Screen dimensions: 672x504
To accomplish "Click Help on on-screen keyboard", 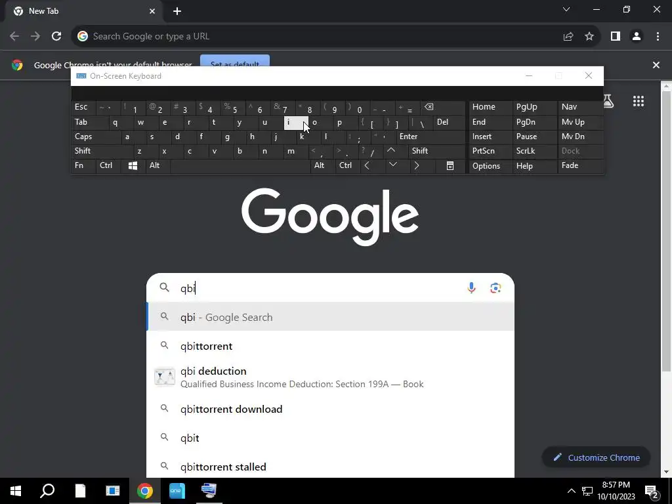I will pyautogui.click(x=534, y=166).
